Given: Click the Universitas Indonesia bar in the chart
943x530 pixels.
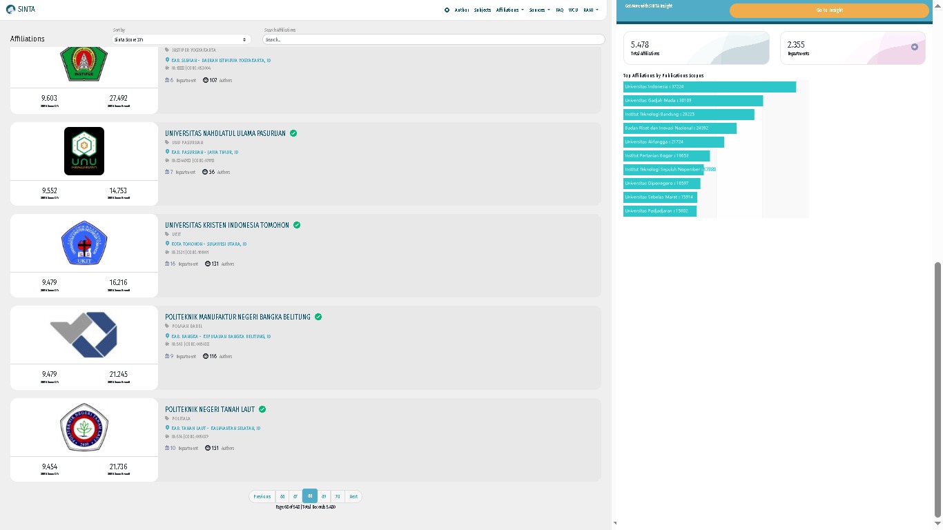Looking at the screenshot, I should tap(710, 87).
